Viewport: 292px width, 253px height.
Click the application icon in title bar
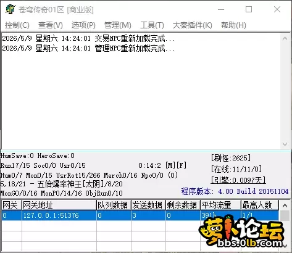(x=10, y=9)
